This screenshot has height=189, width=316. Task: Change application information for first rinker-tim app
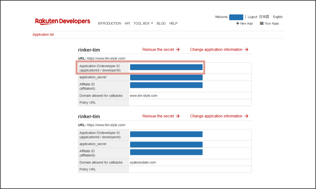click(x=219, y=49)
